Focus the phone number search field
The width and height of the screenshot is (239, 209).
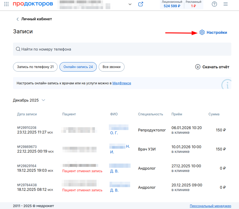[122, 49]
